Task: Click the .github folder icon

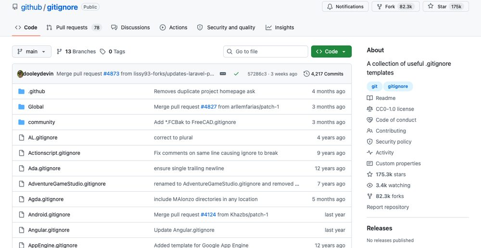Action: click(21, 91)
